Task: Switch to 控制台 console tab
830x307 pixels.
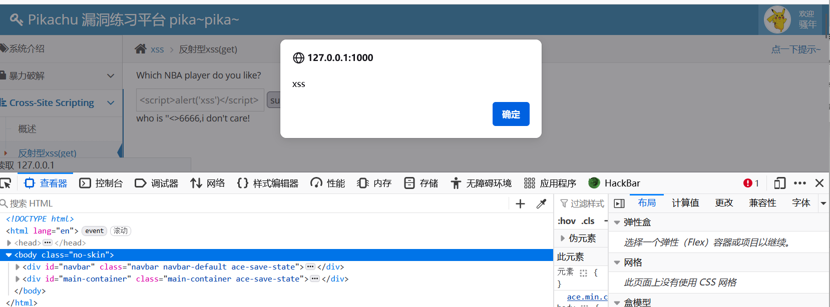Action: (x=101, y=183)
